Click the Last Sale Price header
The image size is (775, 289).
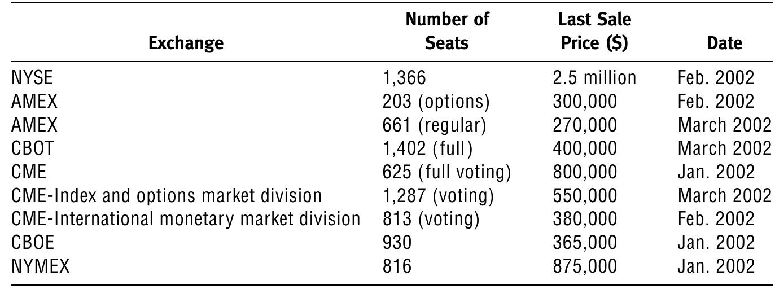tap(594, 31)
